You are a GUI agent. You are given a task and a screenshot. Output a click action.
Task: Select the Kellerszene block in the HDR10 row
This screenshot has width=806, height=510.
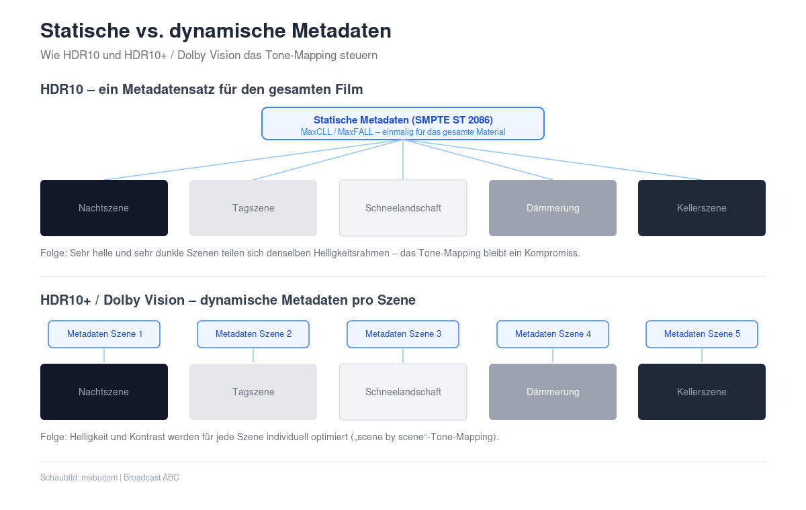click(x=702, y=208)
